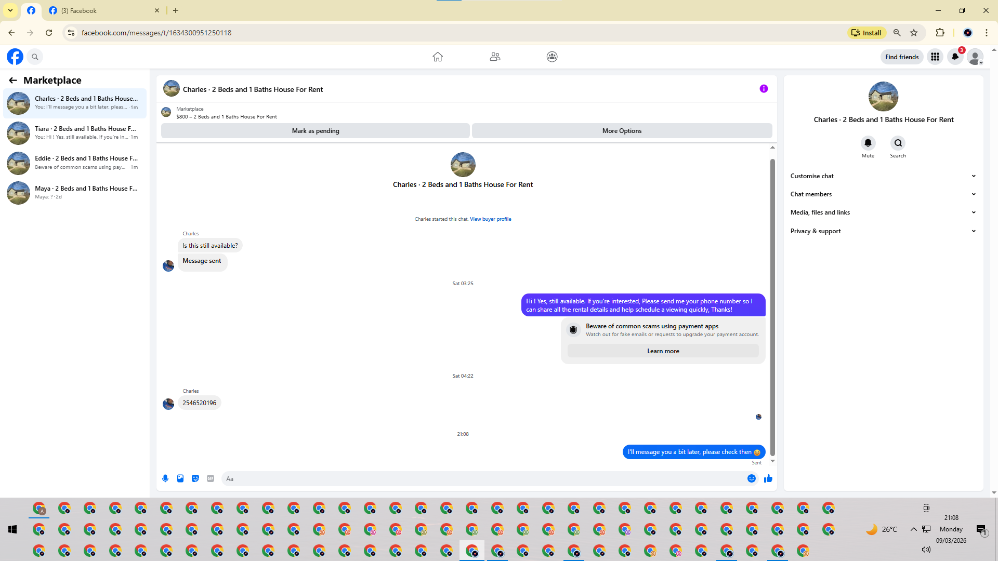Expand Media, files and links section

coord(883,212)
